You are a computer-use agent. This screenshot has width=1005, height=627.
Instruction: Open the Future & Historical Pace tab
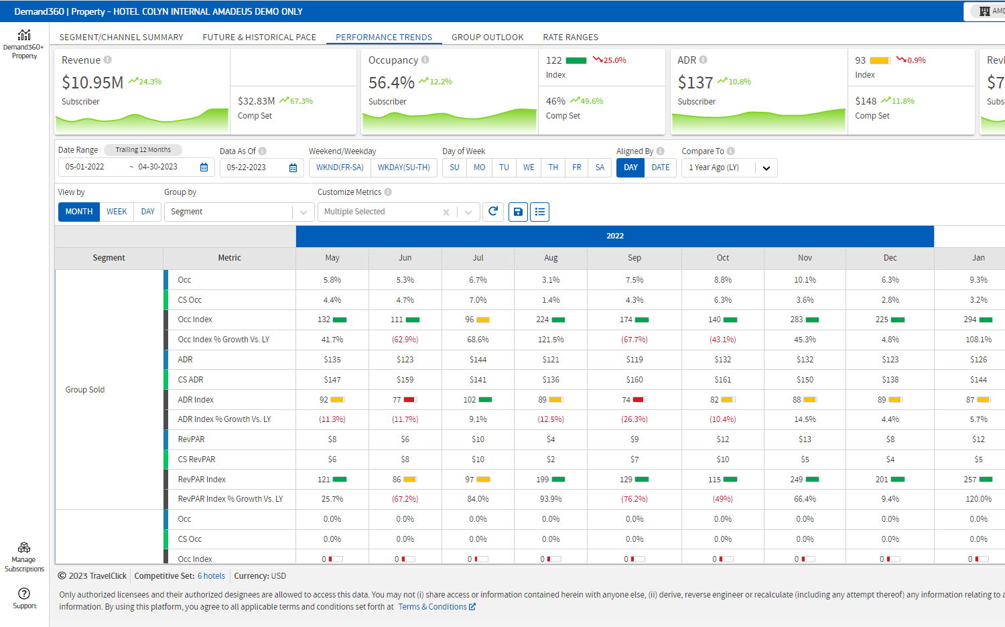point(259,38)
